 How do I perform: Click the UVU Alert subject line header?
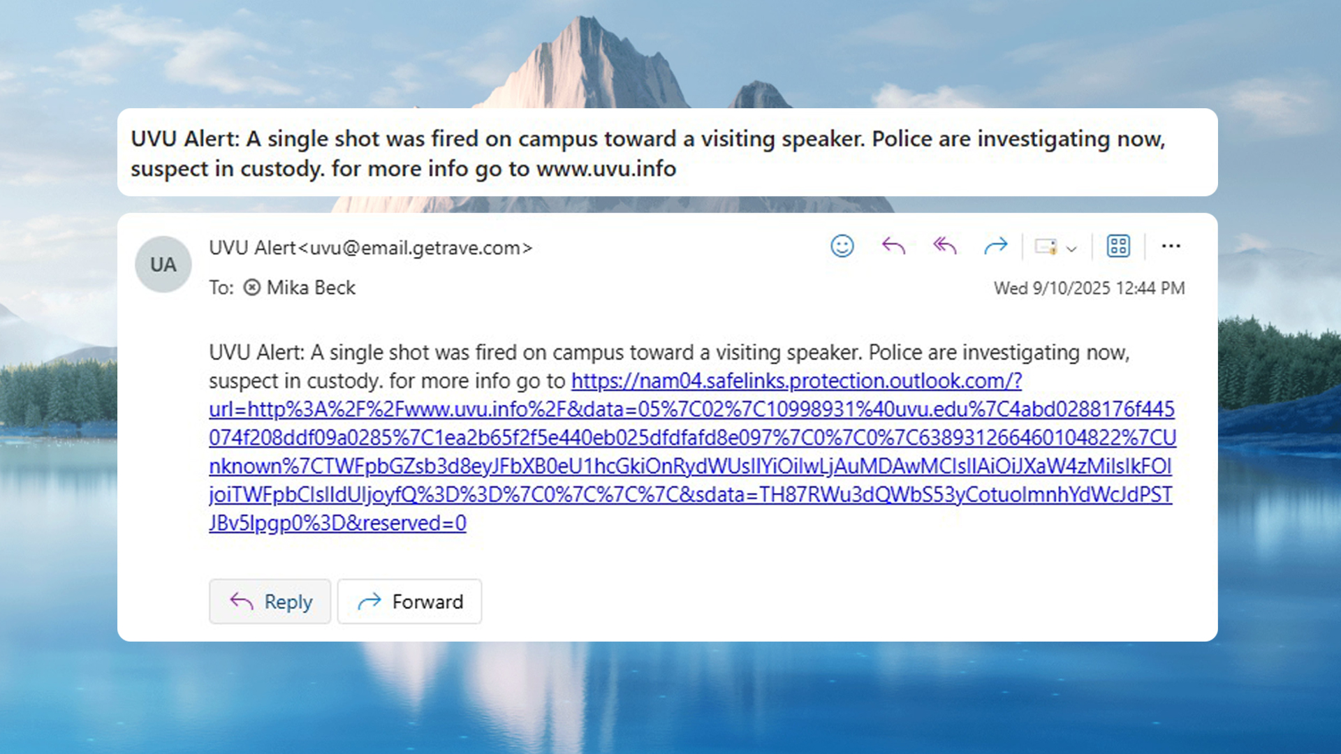tap(647, 154)
